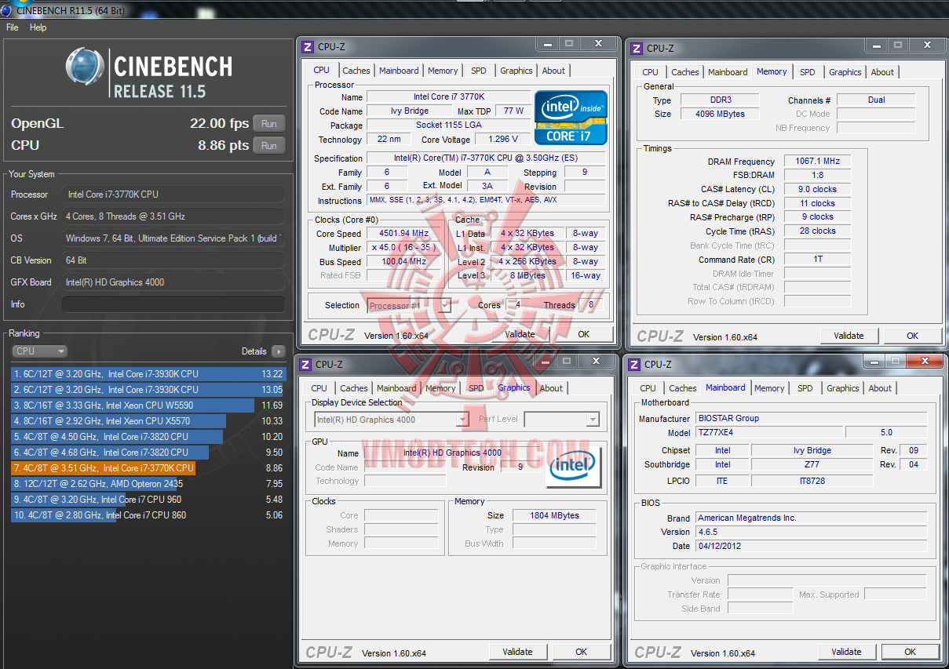
Task: Open Processor #1 selection dropdown
Action: pyautogui.click(x=409, y=306)
